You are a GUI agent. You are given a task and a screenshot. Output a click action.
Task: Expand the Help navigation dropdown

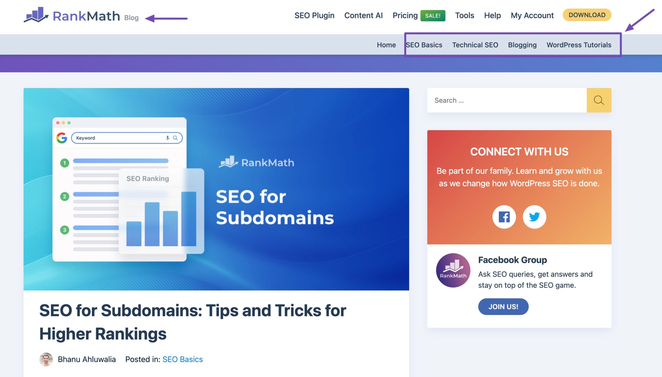[492, 14]
